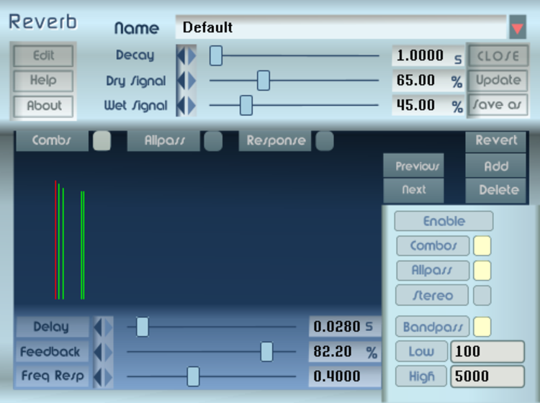540x403 pixels.
Task: Click the Freq Resp stepper arrows
Action: point(104,376)
